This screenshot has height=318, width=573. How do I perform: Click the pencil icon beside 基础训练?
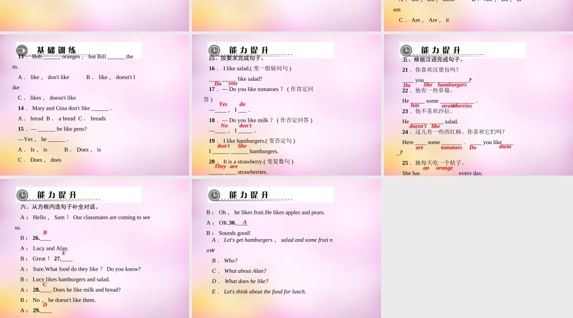click(x=22, y=50)
